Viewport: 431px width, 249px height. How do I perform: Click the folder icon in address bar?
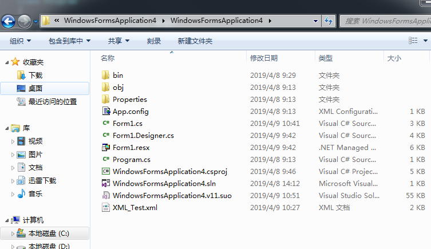46,21
